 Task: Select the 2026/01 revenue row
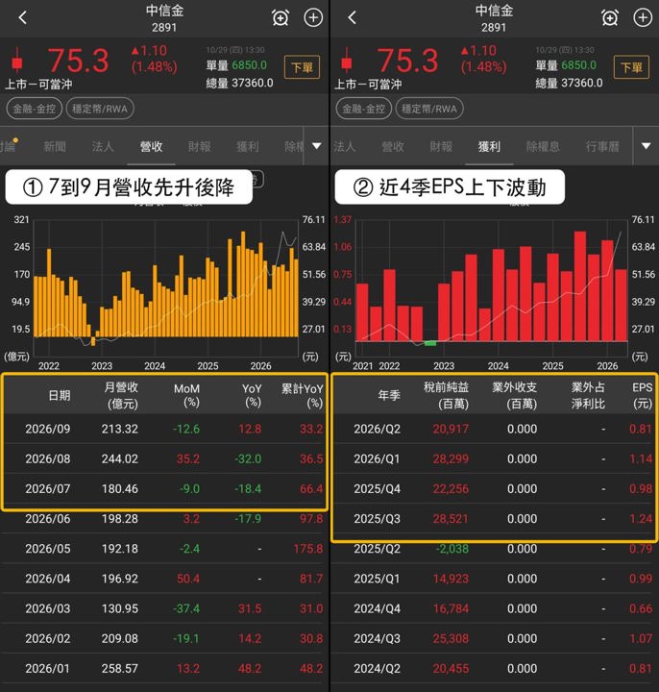164,669
